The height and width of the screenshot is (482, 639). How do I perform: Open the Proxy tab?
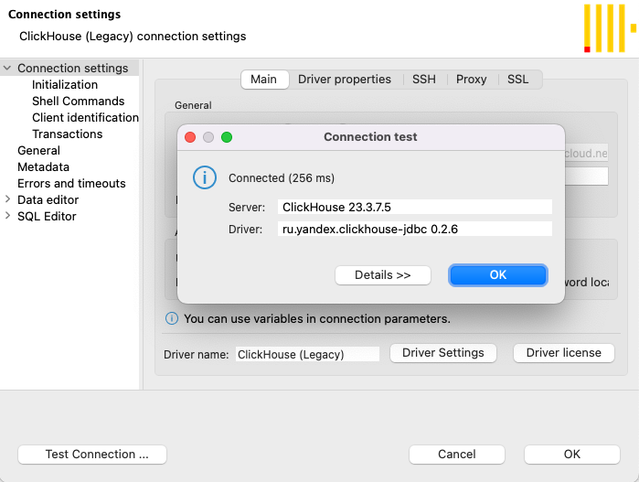tap(471, 79)
